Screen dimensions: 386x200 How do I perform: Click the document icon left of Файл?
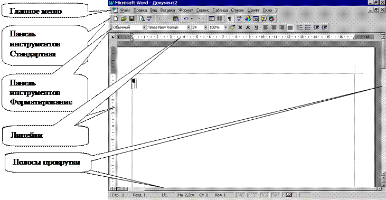click(115, 10)
